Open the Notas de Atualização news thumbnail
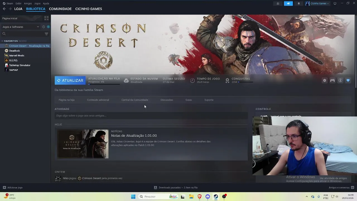357x201 pixels. pos(83,144)
